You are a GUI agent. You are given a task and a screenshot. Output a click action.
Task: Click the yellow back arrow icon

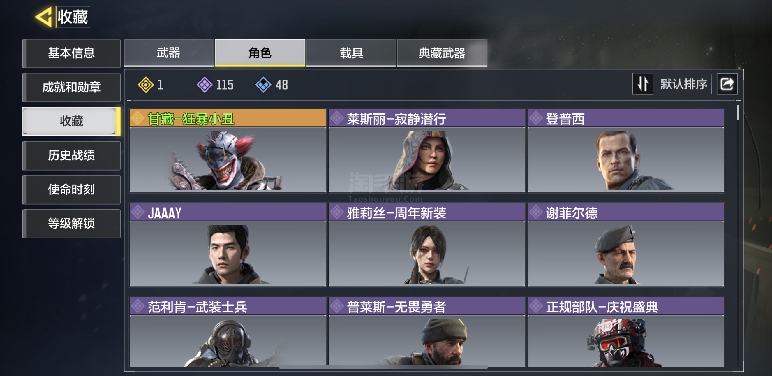tap(43, 17)
